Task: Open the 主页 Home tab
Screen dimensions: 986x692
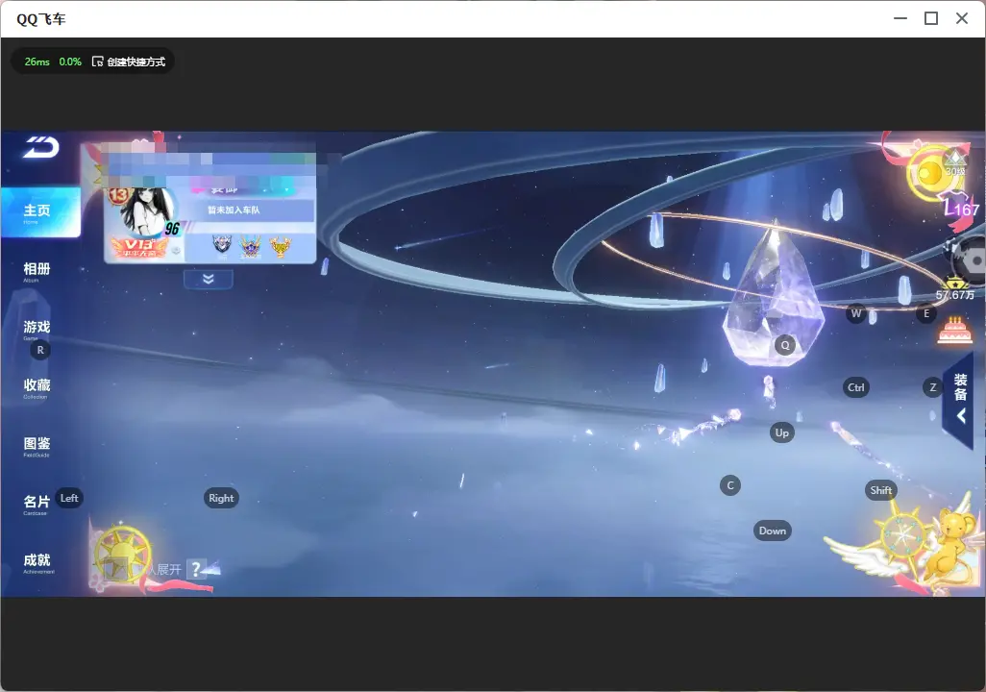Action: [x=40, y=212]
